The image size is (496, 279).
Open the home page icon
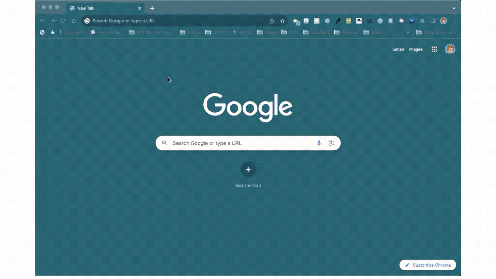[74, 21]
